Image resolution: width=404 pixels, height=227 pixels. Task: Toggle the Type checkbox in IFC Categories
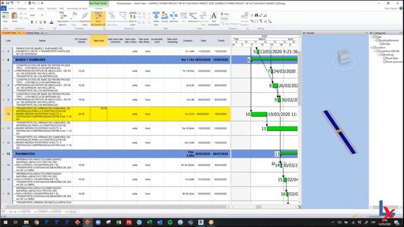tap(374, 37)
